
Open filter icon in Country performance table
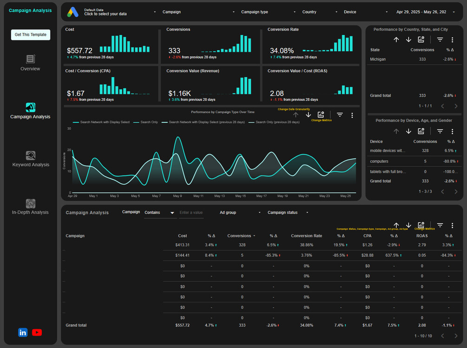coord(440,39)
